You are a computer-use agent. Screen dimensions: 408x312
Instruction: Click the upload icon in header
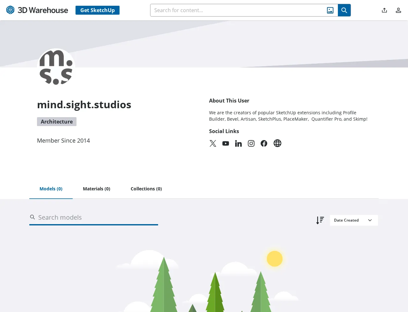(384, 10)
